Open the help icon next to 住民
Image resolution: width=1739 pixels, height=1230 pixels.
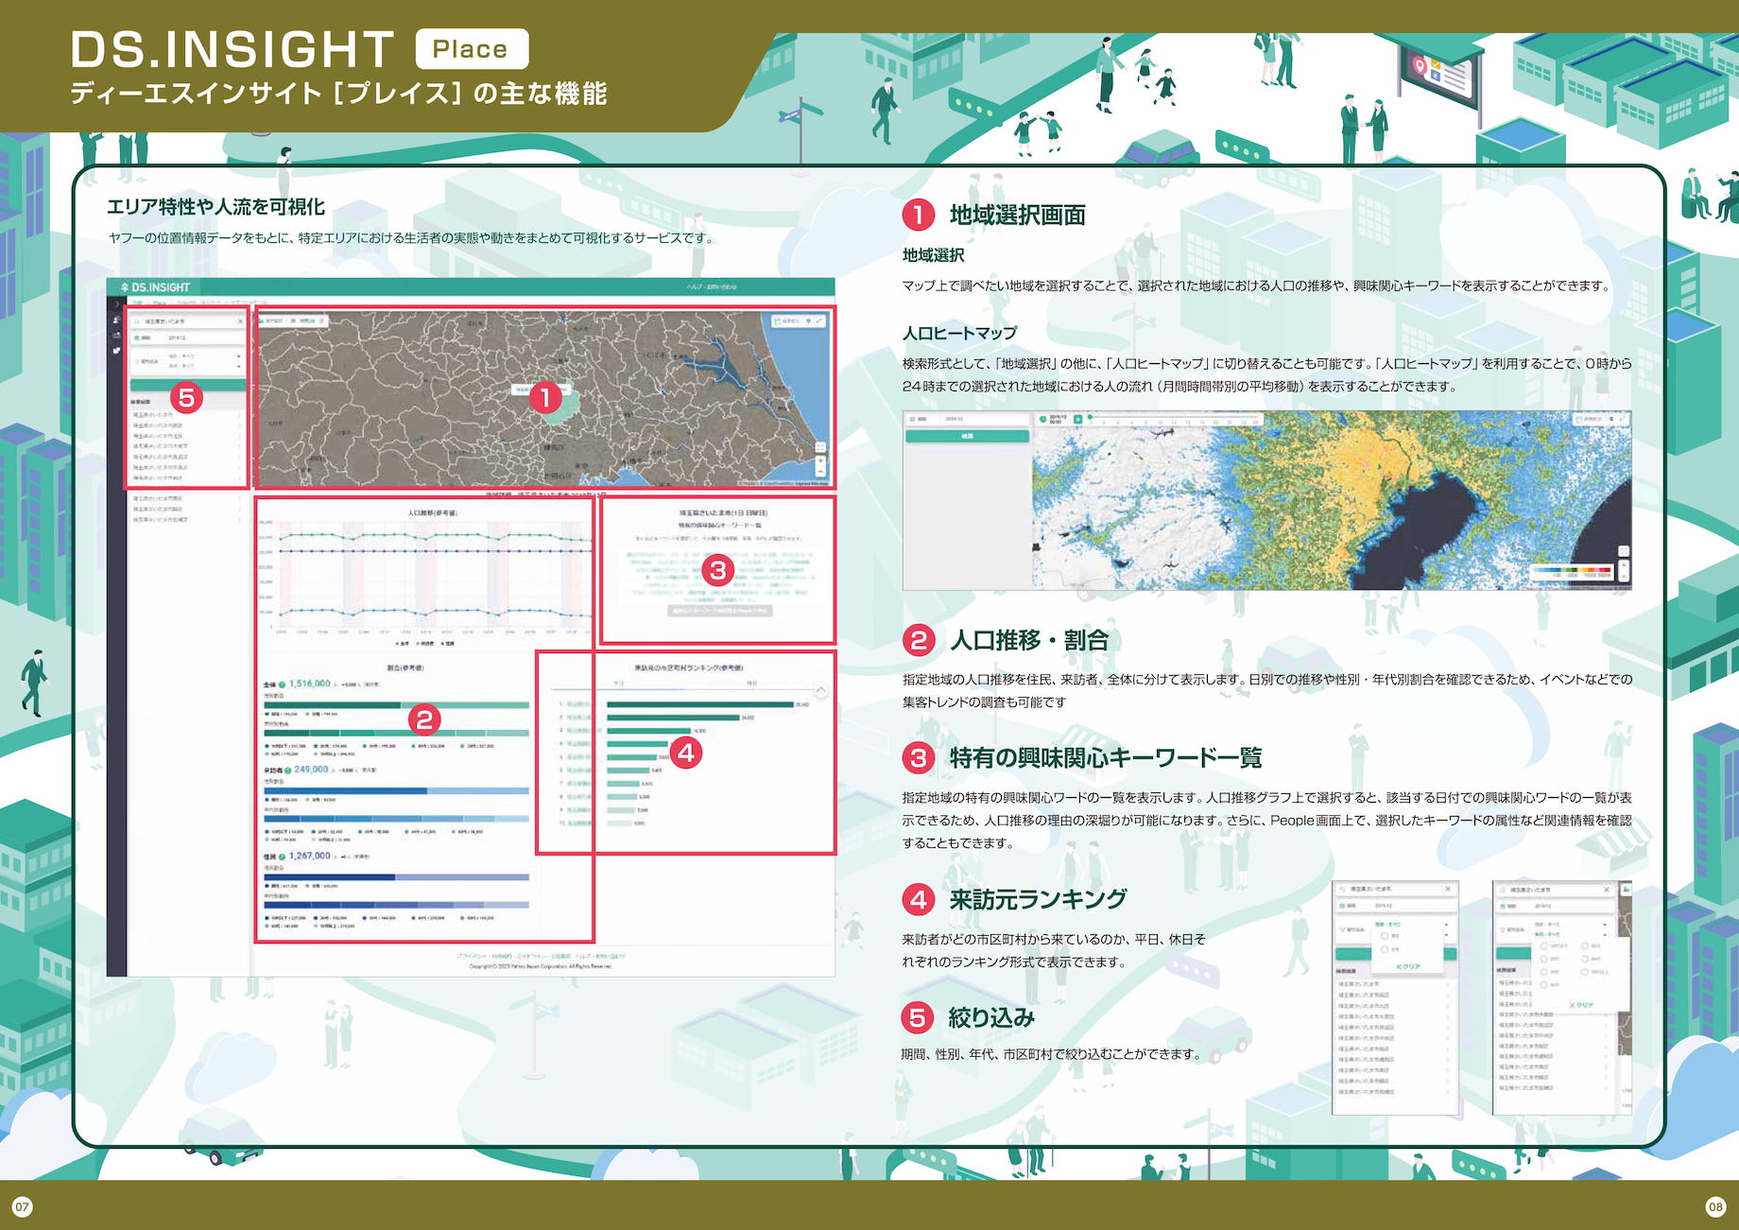coord(282,857)
